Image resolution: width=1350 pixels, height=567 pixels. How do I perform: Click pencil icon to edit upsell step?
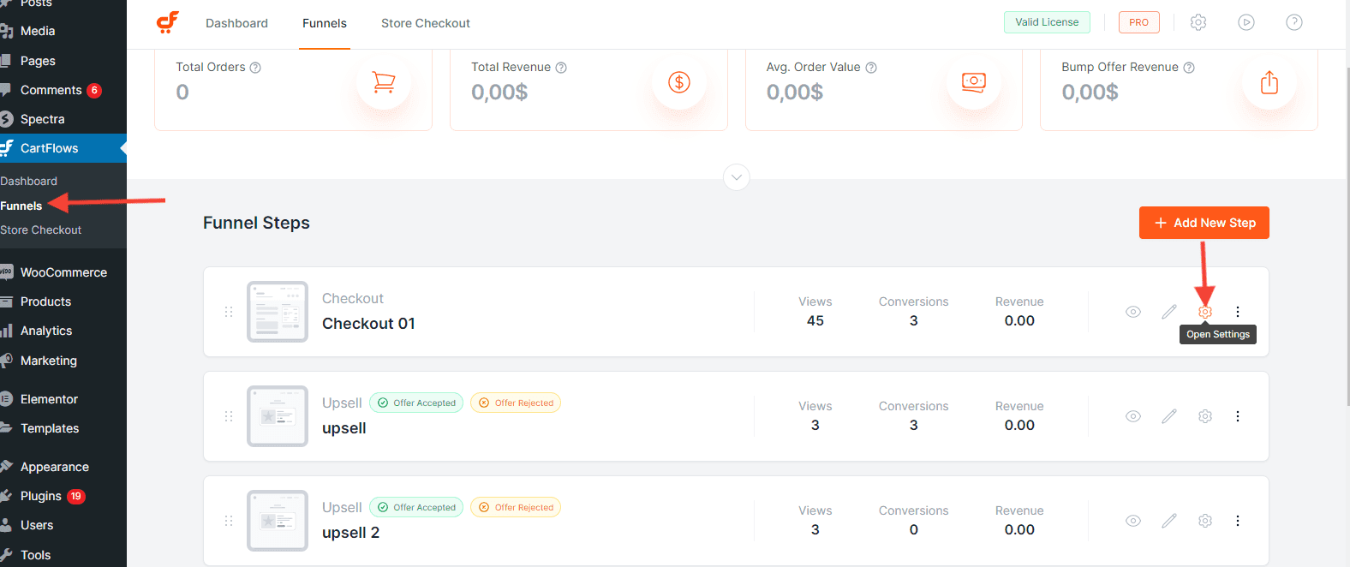(1169, 416)
